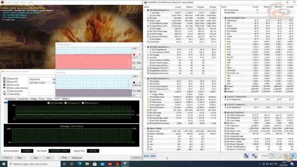
Task: Switch to the Powers tab
Action: [x=42, y=99]
